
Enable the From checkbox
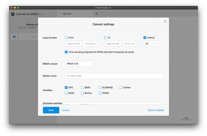66,38
